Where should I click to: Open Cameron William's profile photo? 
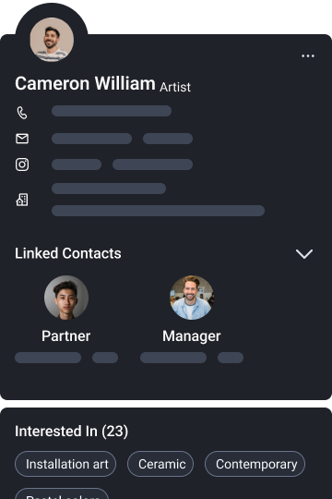pos(52,40)
